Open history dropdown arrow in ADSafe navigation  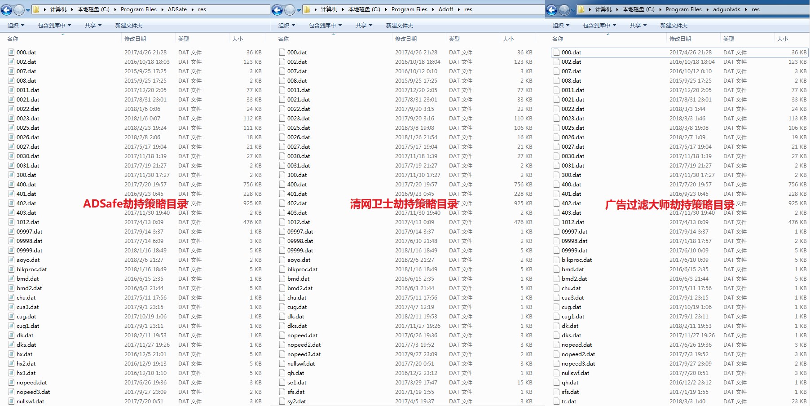pyautogui.click(x=28, y=10)
